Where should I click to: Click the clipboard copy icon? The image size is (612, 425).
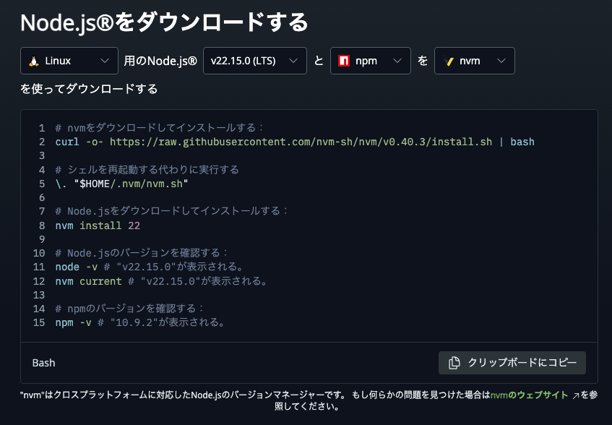(454, 363)
